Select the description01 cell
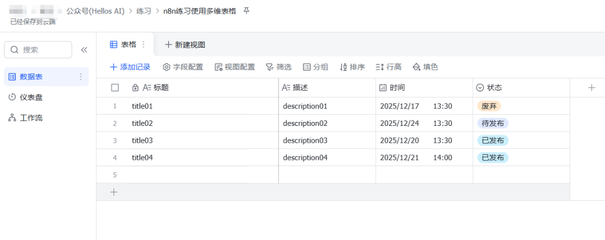The height and width of the screenshot is (240, 605). [327, 106]
